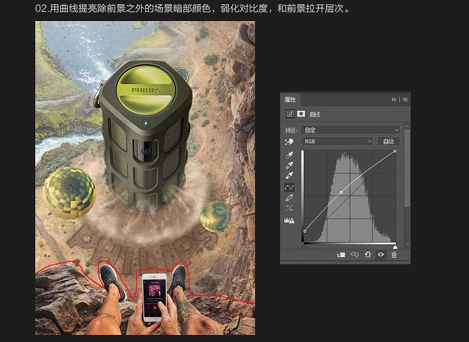469x342 pixels.
Task: Delete the Curves adjustment layer
Action: [x=394, y=255]
